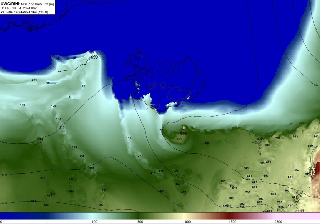Click the 1004 isobar label
Viewport: 320px width, 224px height.
4,143
